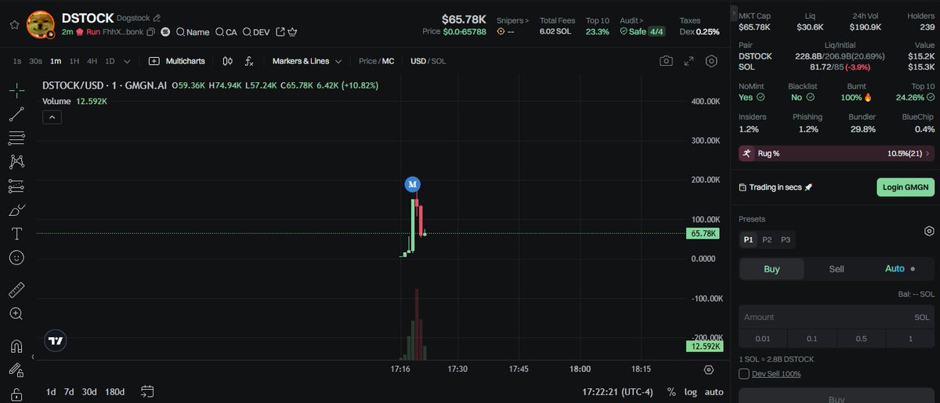Open Multicharts view
This screenshot has height=403, width=940.
pyautogui.click(x=177, y=61)
